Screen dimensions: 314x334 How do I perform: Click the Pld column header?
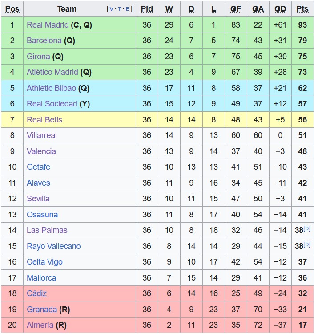pos(147,9)
